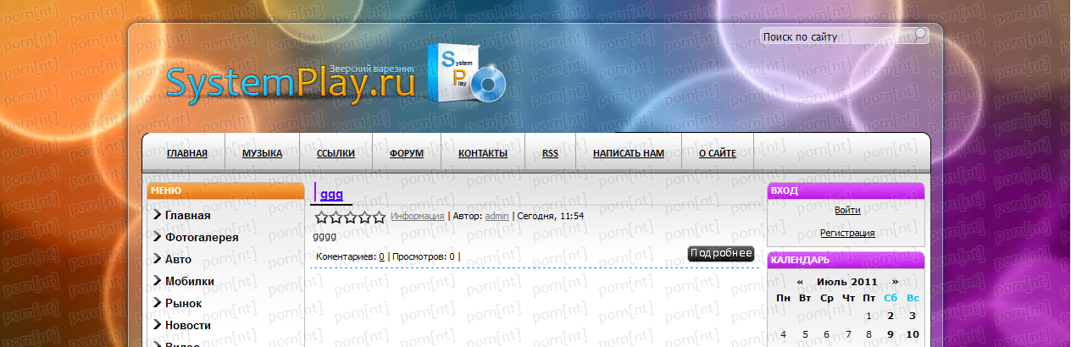The height and width of the screenshot is (347, 1071).
Task: Click the Регистрация link
Action: pos(847,233)
